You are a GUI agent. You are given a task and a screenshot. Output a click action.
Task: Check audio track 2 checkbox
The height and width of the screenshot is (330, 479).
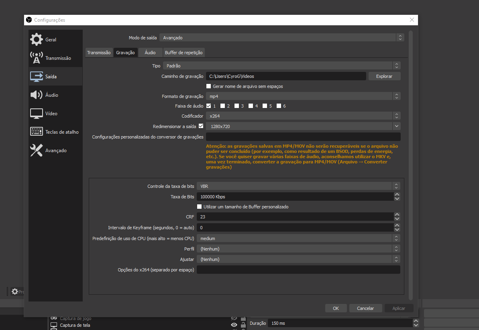click(223, 106)
